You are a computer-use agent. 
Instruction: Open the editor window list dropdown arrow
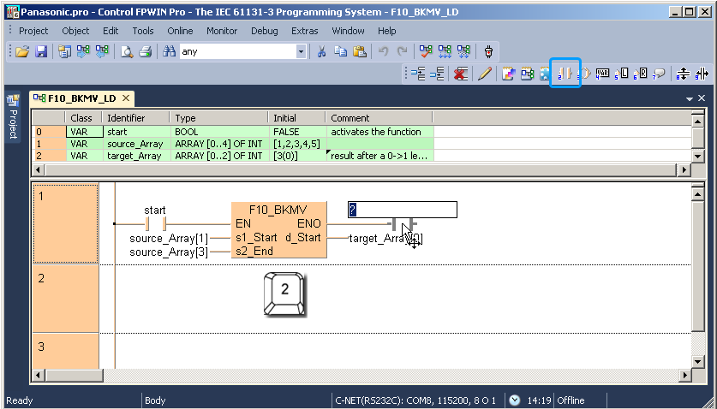tap(690, 99)
